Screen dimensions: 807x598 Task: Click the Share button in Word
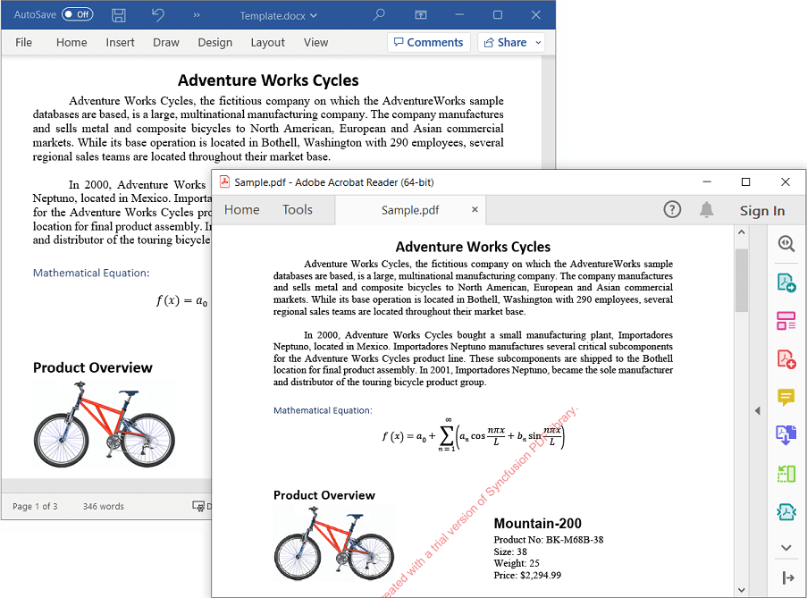(x=506, y=42)
